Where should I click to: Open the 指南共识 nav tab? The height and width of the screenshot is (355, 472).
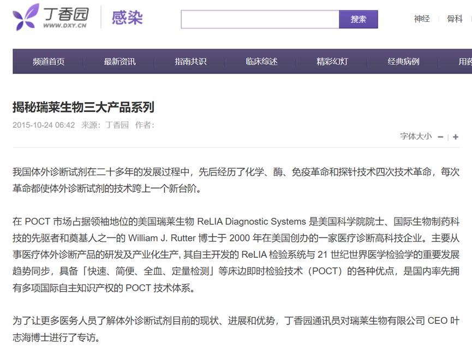pos(190,62)
